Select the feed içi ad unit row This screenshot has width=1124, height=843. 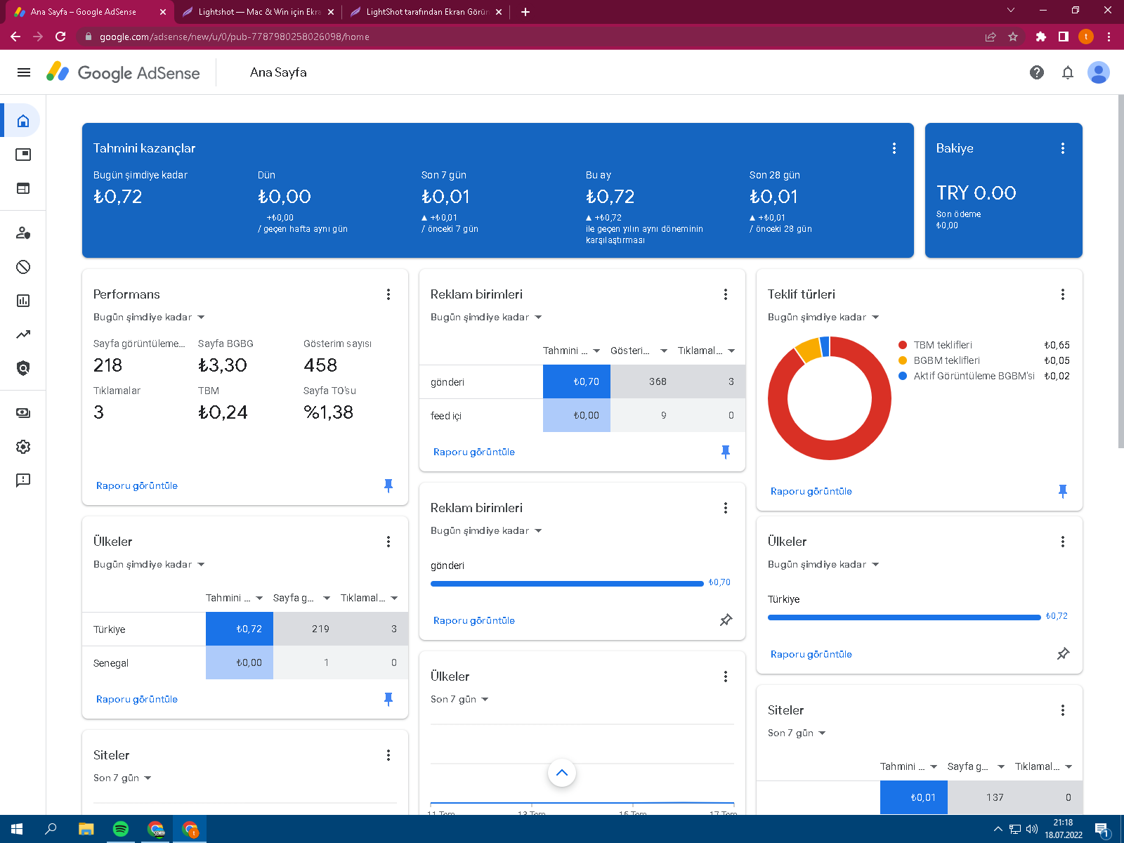tap(582, 415)
